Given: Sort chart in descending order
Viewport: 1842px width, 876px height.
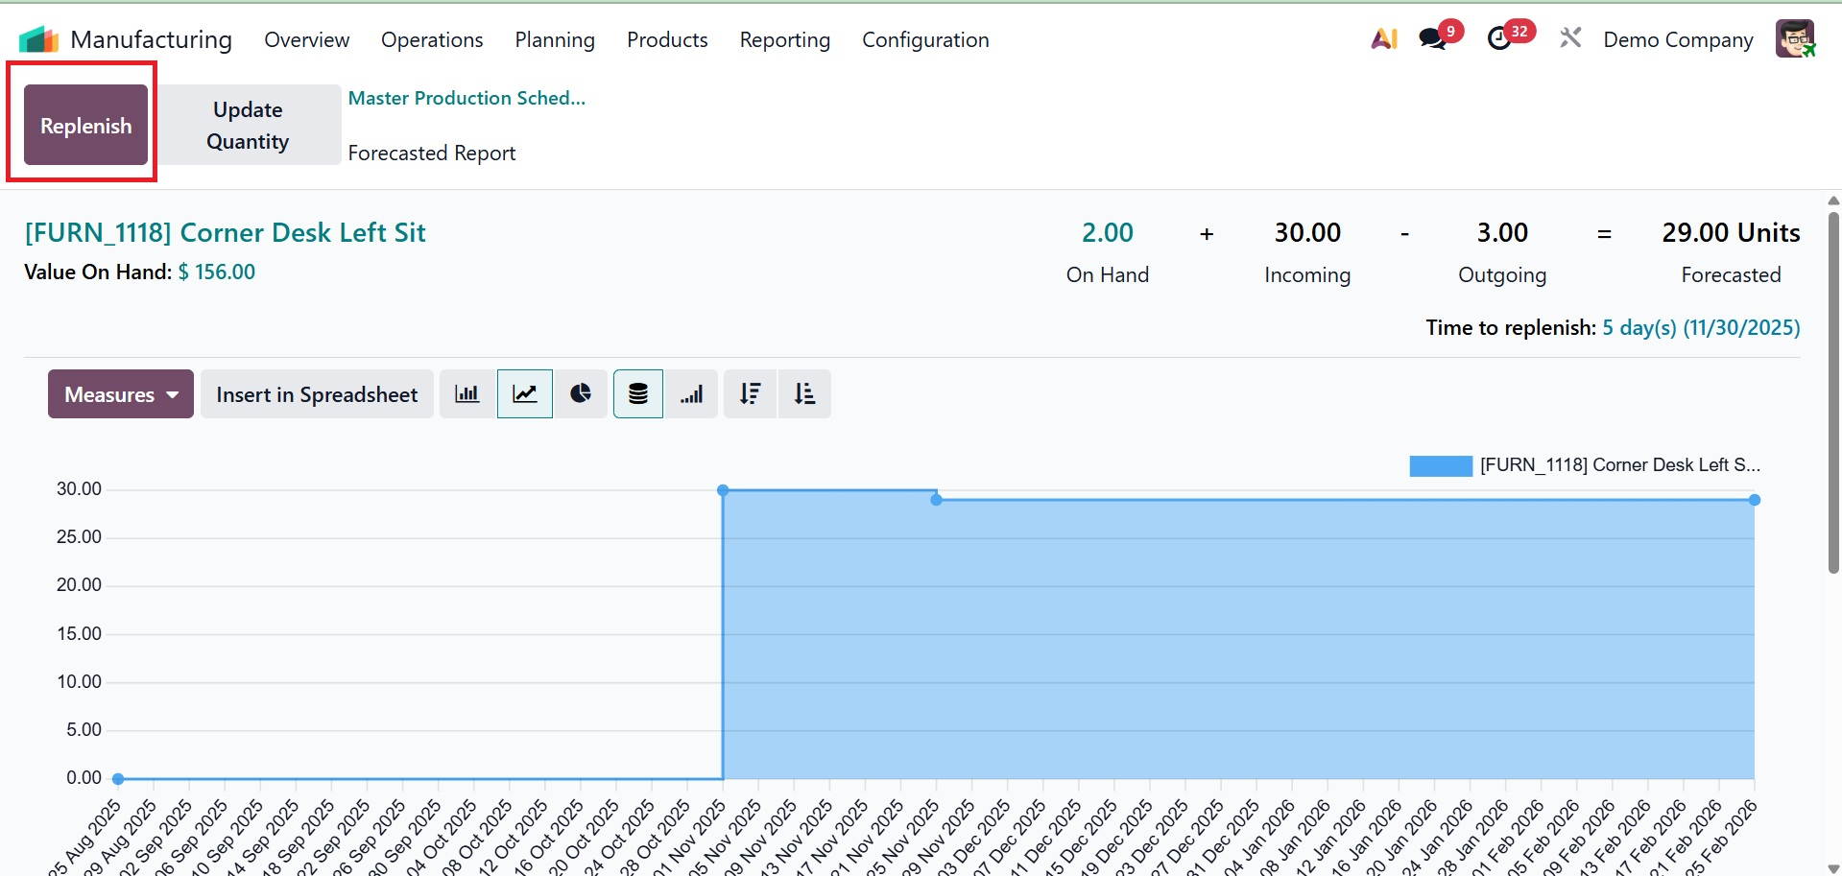Looking at the screenshot, I should [751, 394].
